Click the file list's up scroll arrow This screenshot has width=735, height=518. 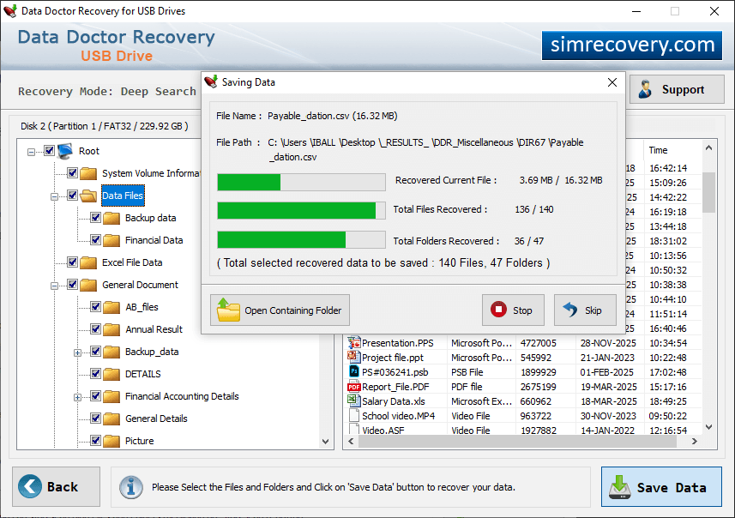click(x=708, y=148)
